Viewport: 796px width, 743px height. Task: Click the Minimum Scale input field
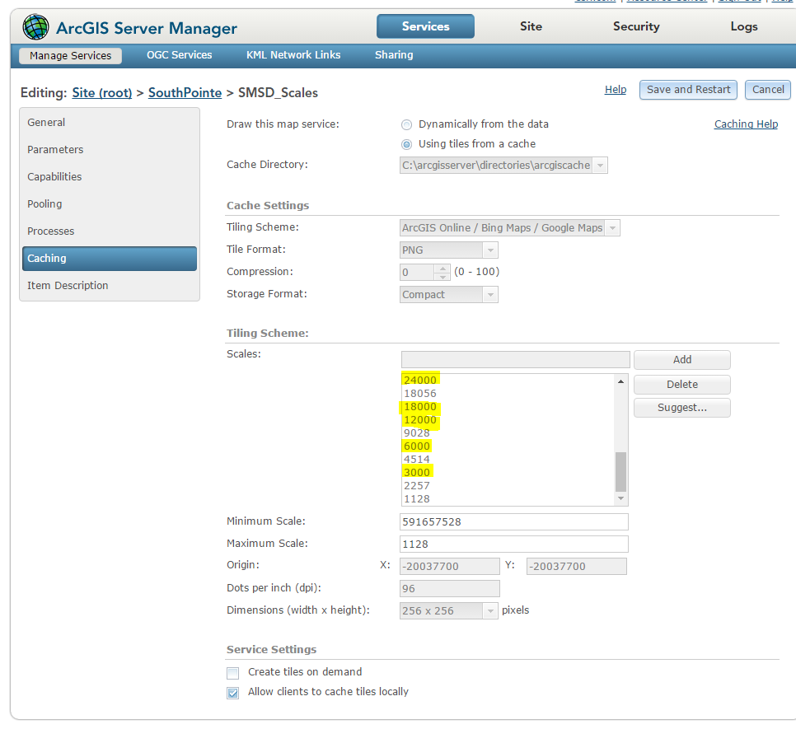pos(513,521)
